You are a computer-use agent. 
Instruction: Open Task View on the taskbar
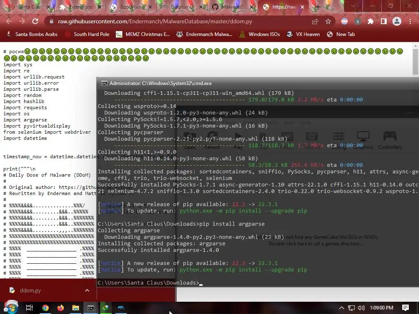click(29, 308)
